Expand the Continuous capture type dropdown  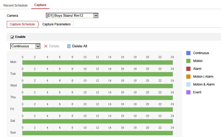pos(25,46)
